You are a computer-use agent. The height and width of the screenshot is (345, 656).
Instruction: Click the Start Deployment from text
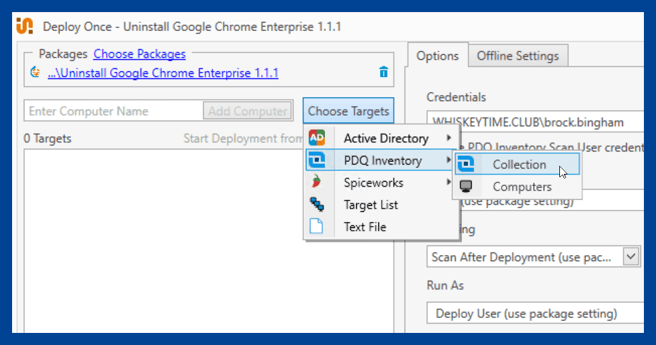(243, 138)
